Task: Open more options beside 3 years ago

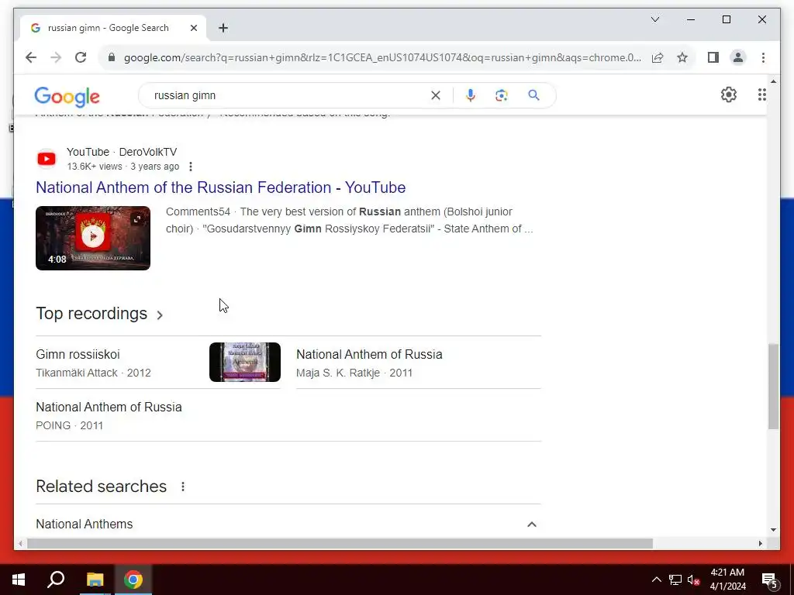Action: click(191, 167)
